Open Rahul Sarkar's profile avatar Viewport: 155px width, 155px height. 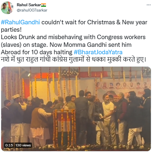7,8
